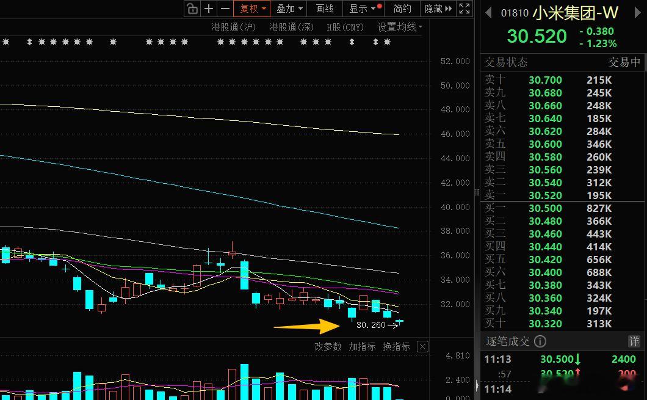Click the 买一 volume 827K
Screen dimensions: 647x400
tap(599, 208)
